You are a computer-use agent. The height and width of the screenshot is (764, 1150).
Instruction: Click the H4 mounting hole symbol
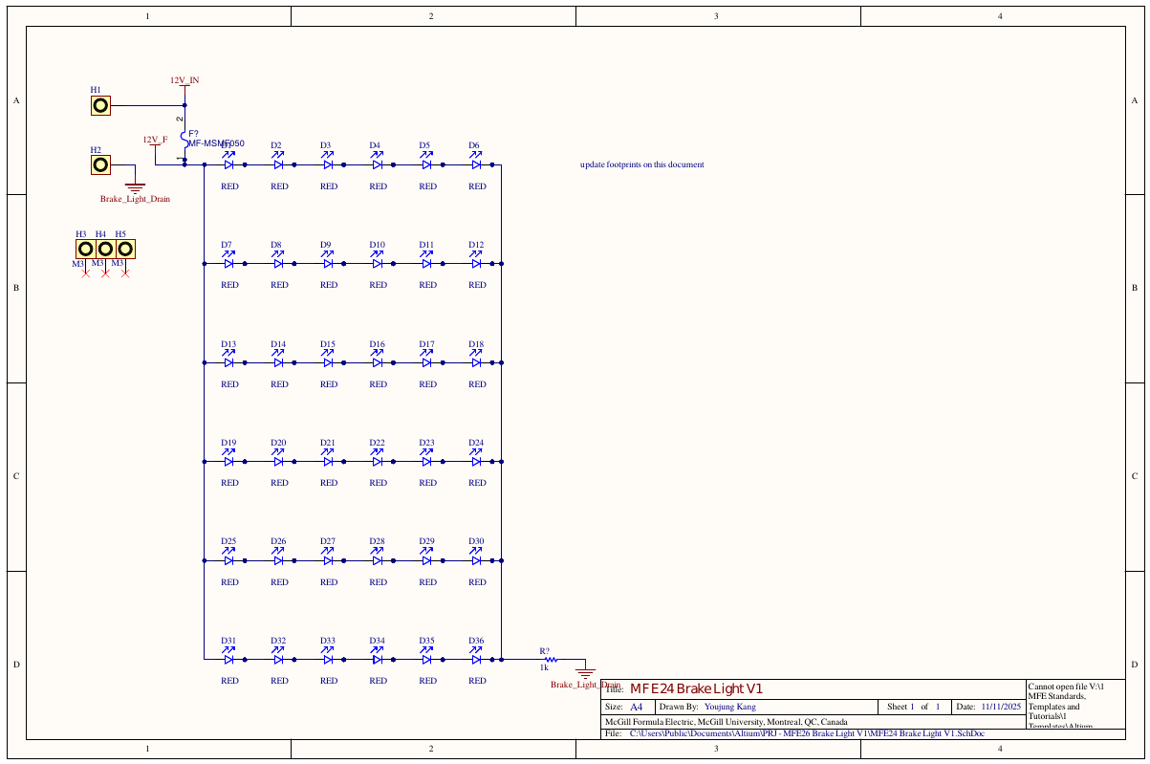point(105,250)
